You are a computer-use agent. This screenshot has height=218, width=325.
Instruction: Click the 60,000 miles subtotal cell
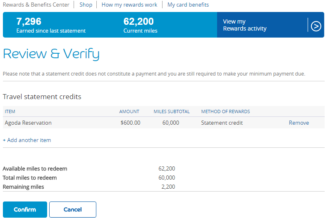[171, 123]
